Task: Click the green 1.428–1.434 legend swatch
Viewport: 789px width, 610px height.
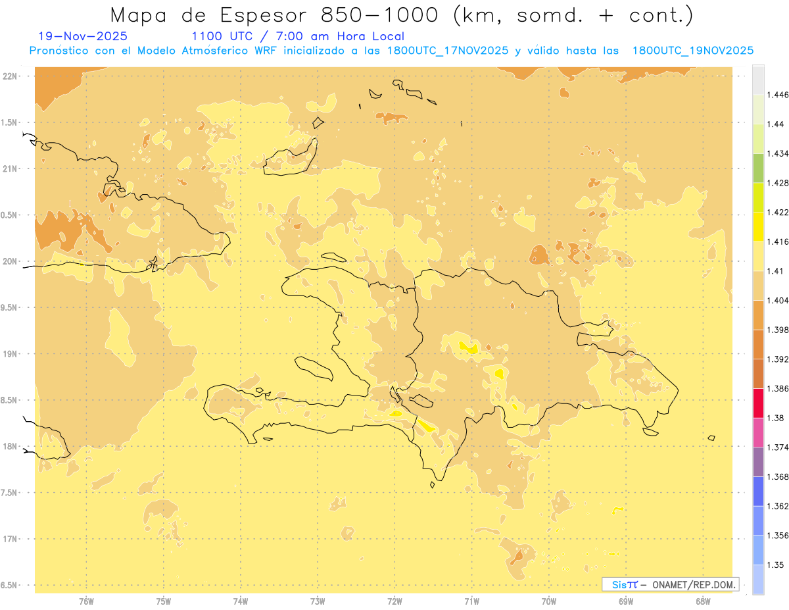Action: pyautogui.click(x=758, y=168)
